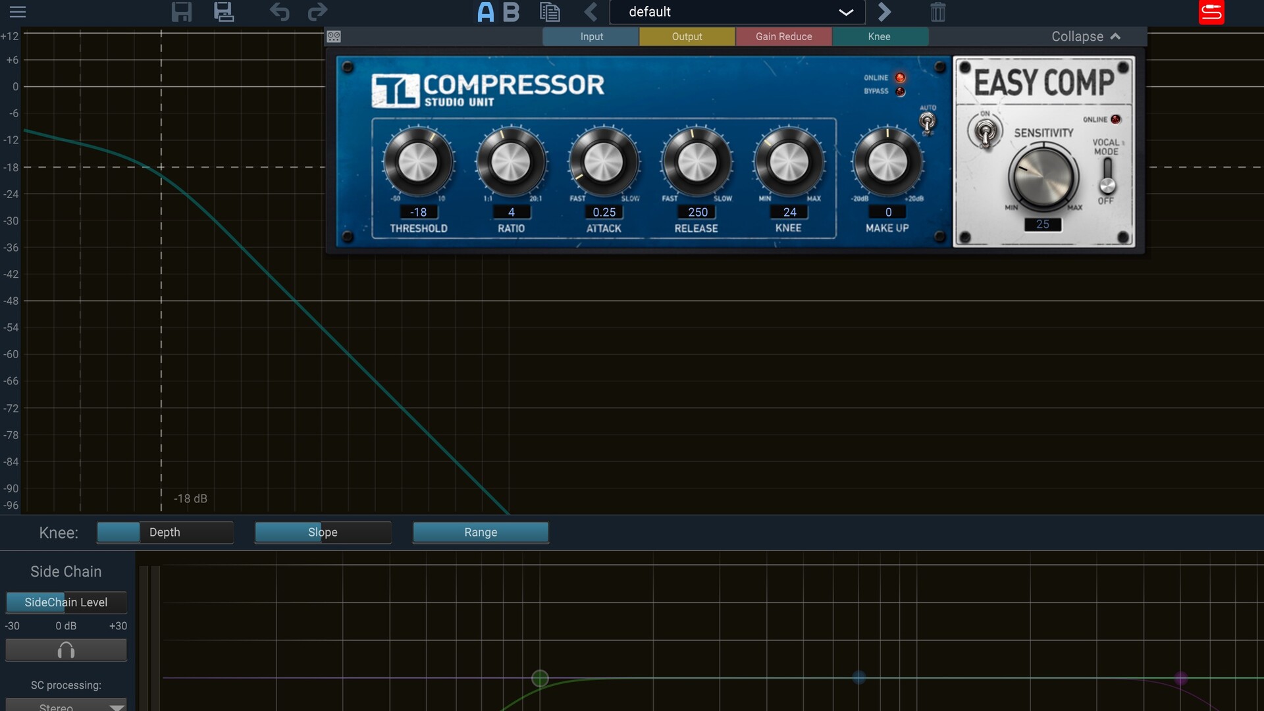
Task: Click the Ratio value field 4
Action: point(512,212)
